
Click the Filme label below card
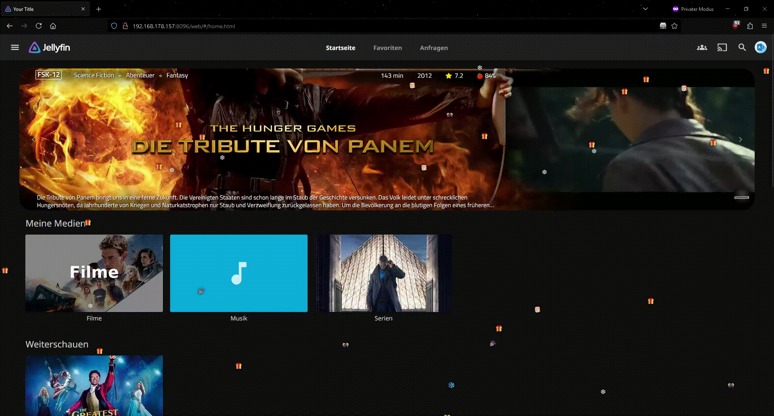coord(94,318)
